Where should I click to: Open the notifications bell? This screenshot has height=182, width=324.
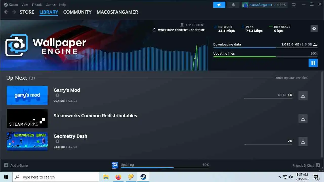(x=233, y=5)
